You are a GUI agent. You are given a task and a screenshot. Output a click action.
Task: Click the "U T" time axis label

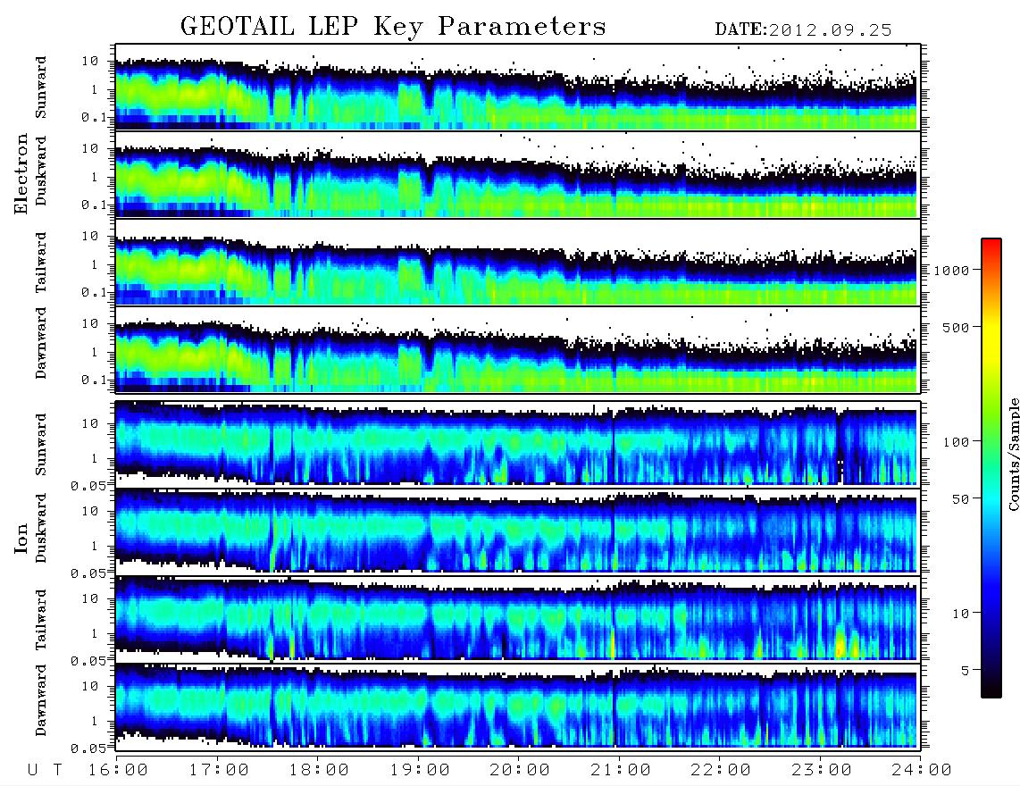click(x=45, y=770)
